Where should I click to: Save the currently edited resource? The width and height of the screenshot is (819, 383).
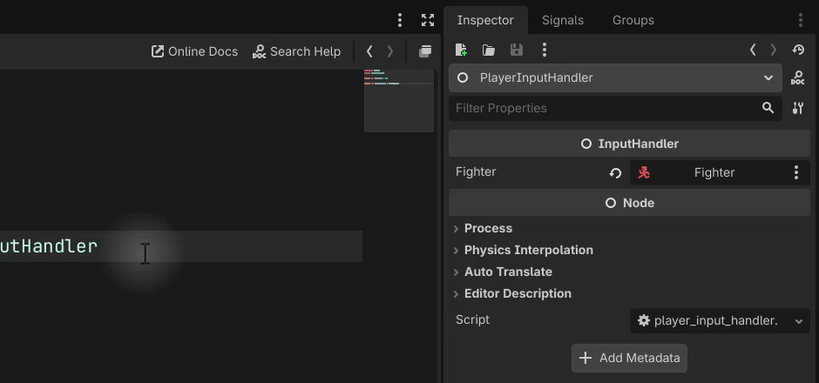(516, 50)
